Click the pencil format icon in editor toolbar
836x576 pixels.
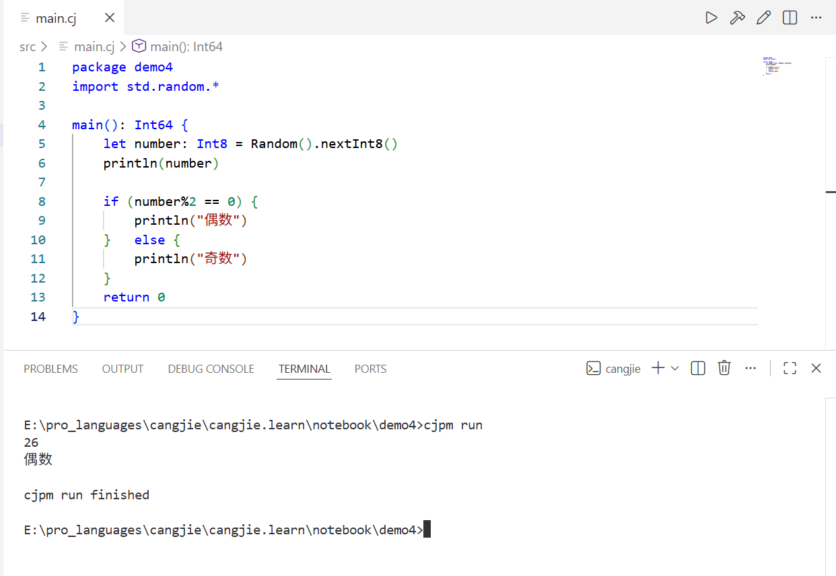point(763,18)
